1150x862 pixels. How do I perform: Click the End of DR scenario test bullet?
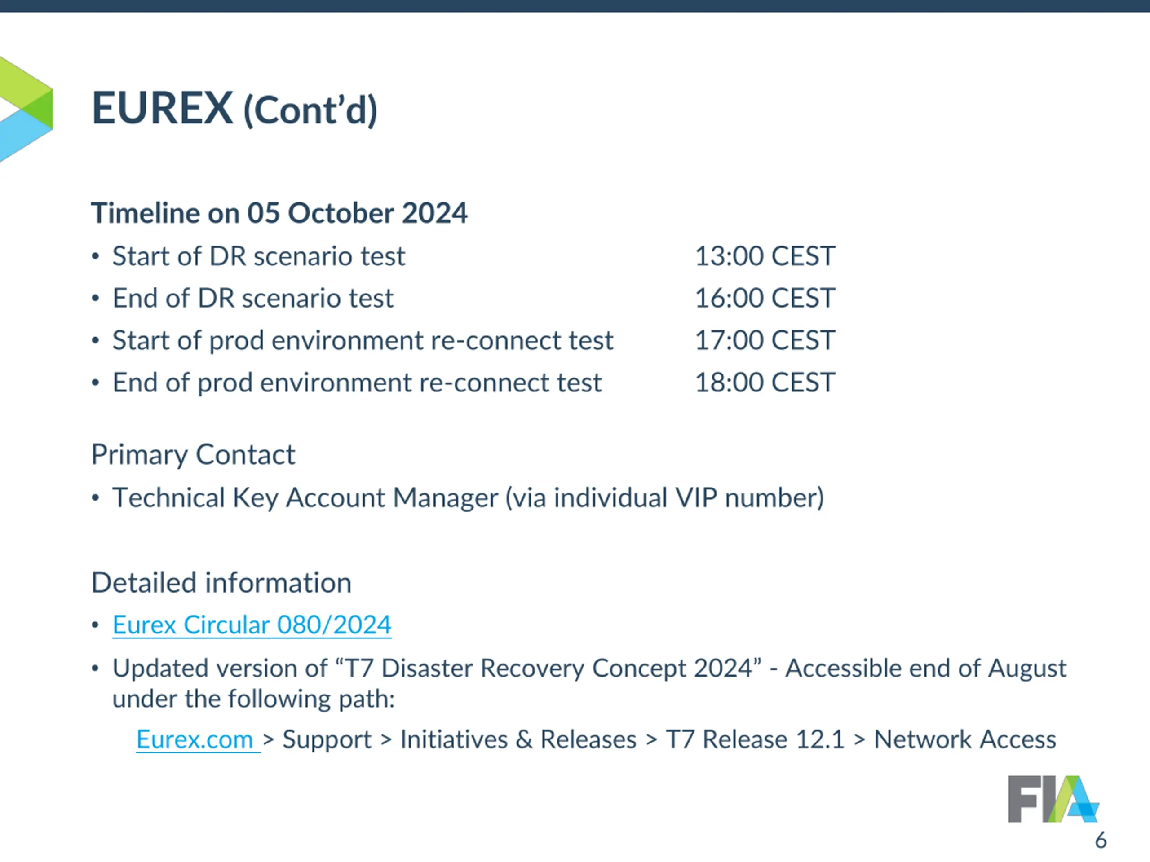click(252, 298)
